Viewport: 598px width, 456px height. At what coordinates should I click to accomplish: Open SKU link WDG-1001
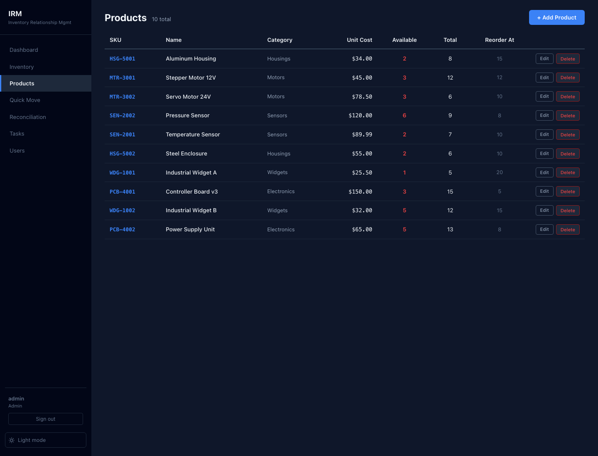click(122, 172)
